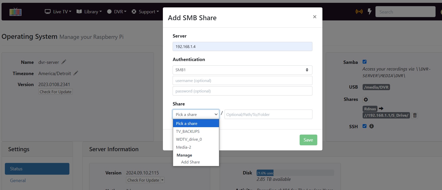
Task: Click the Channels DVR logo icon
Action: (15, 12)
